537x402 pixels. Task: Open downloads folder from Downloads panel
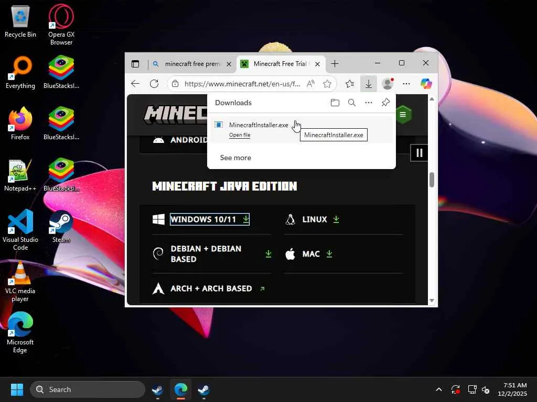click(x=335, y=103)
